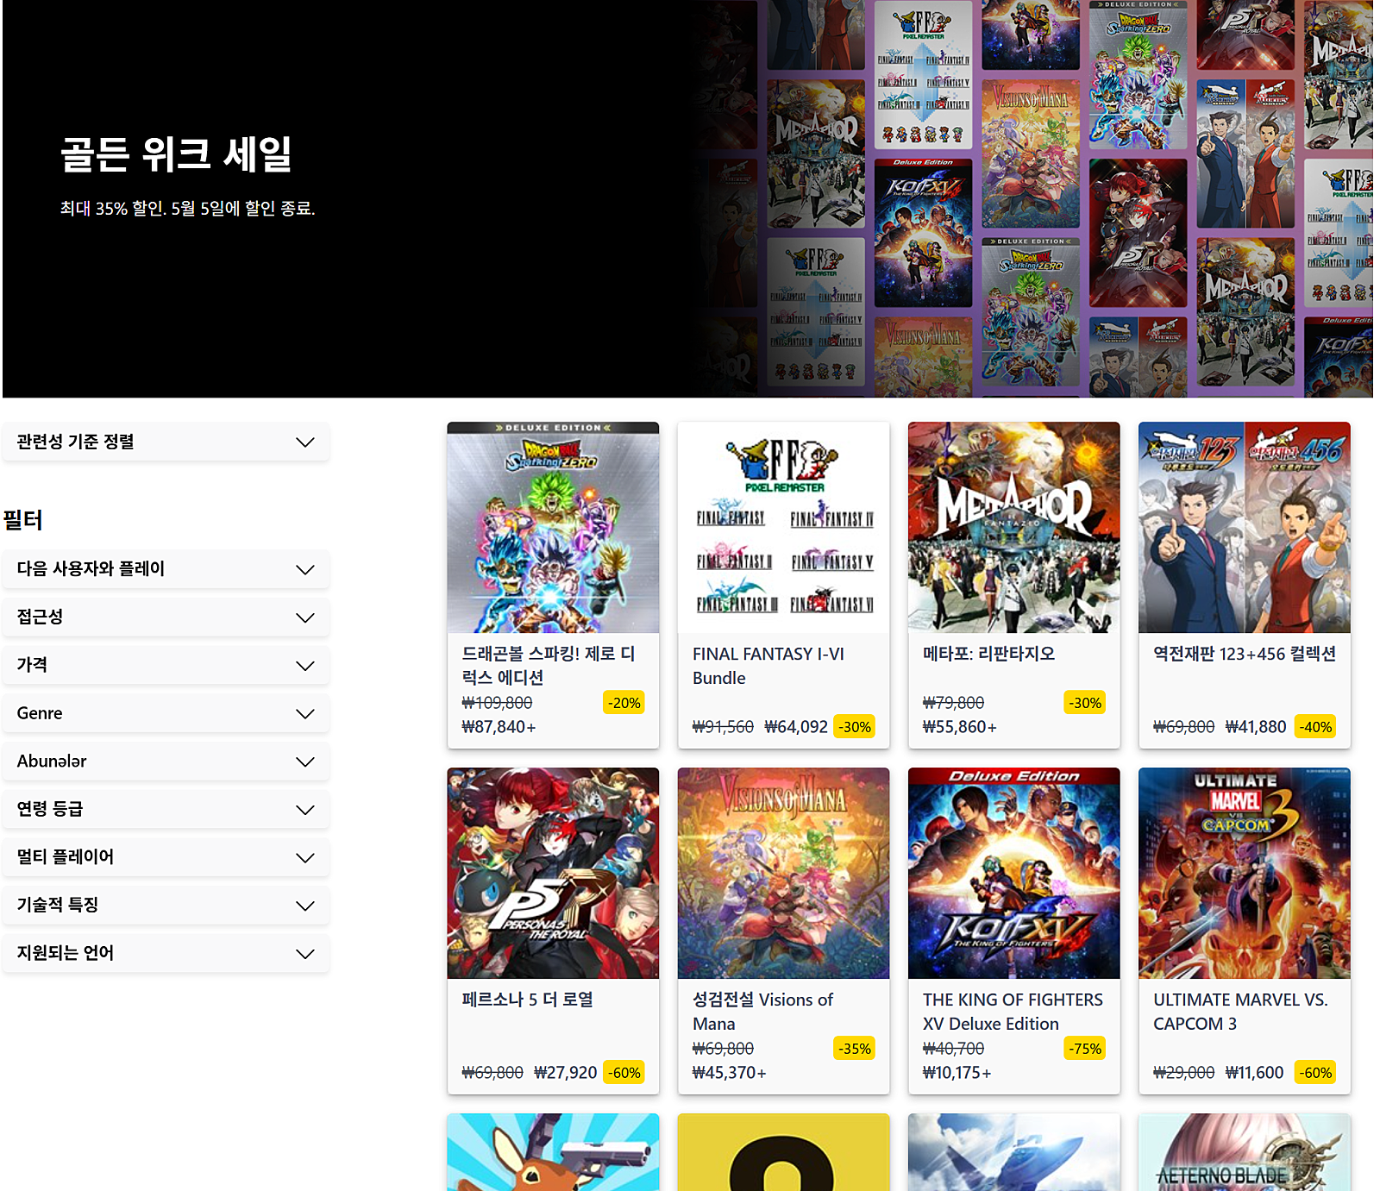Click the 성검전설 Visions of Mana title
The width and height of the screenshot is (1380, 1191).
click(762, 1012)
